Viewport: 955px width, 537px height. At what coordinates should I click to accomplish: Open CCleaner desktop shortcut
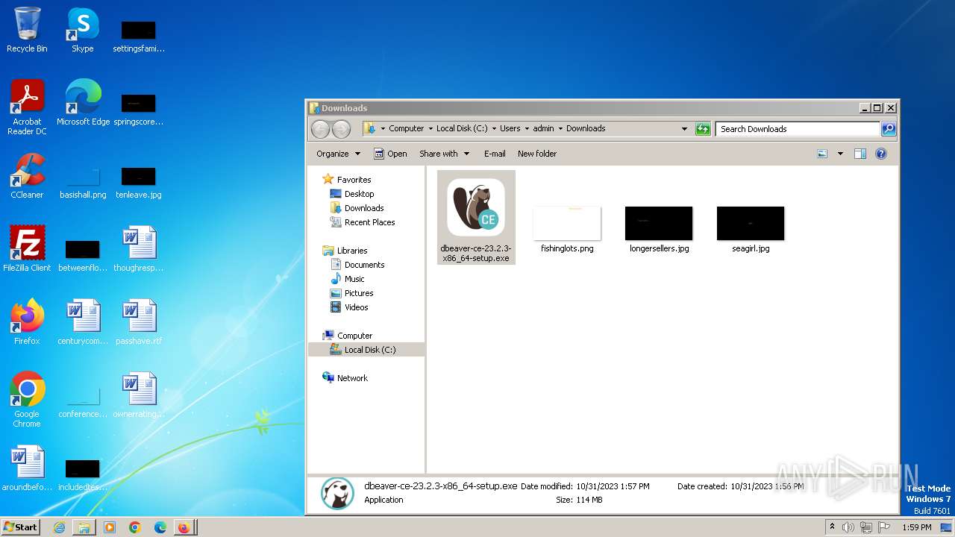click(27, 176)
